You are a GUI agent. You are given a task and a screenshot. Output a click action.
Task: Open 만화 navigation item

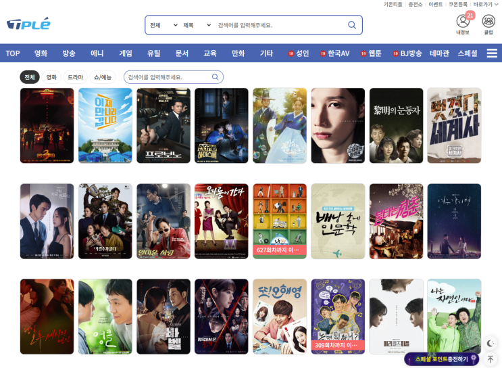coord(239,53)
